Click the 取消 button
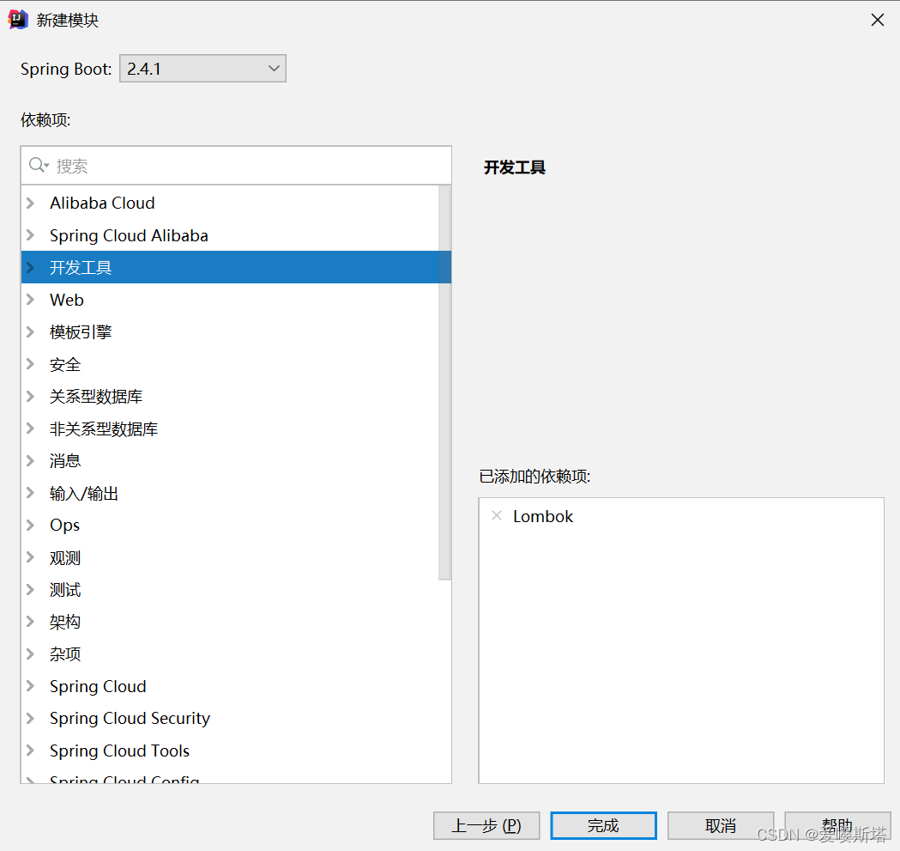 tap(721, 825)
